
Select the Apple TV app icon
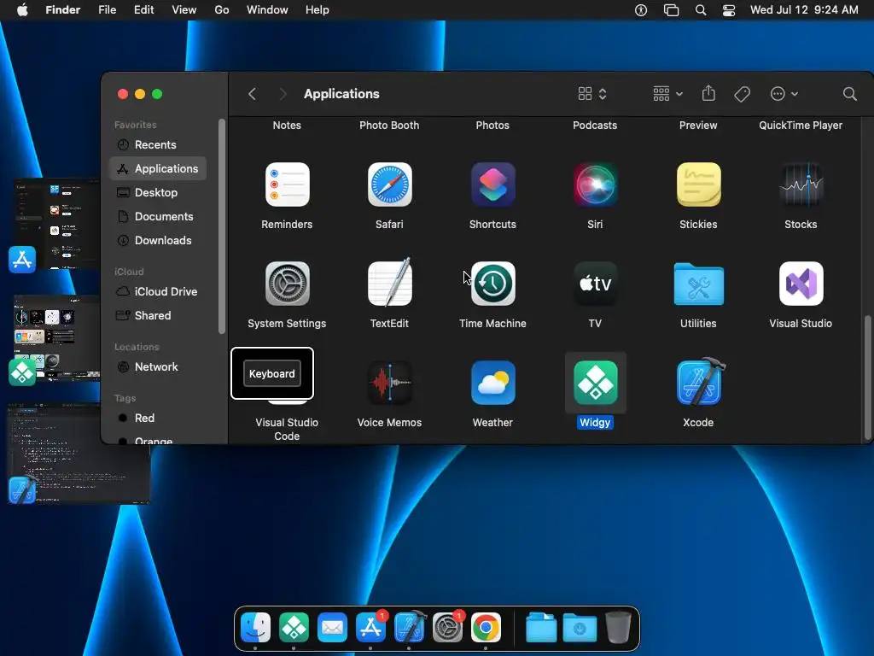click(595, 284)
